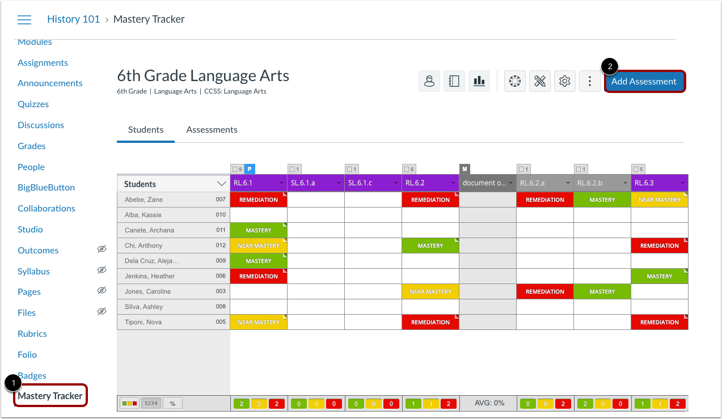
Task: Click the Canvas logo icon
Action: [x=514, y=81]
